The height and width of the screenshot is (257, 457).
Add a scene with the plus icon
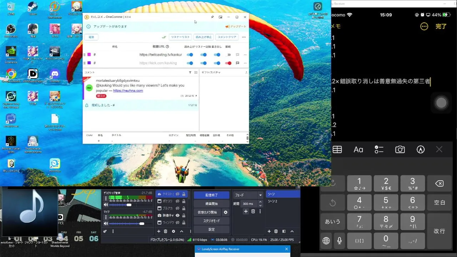(269, 231)
